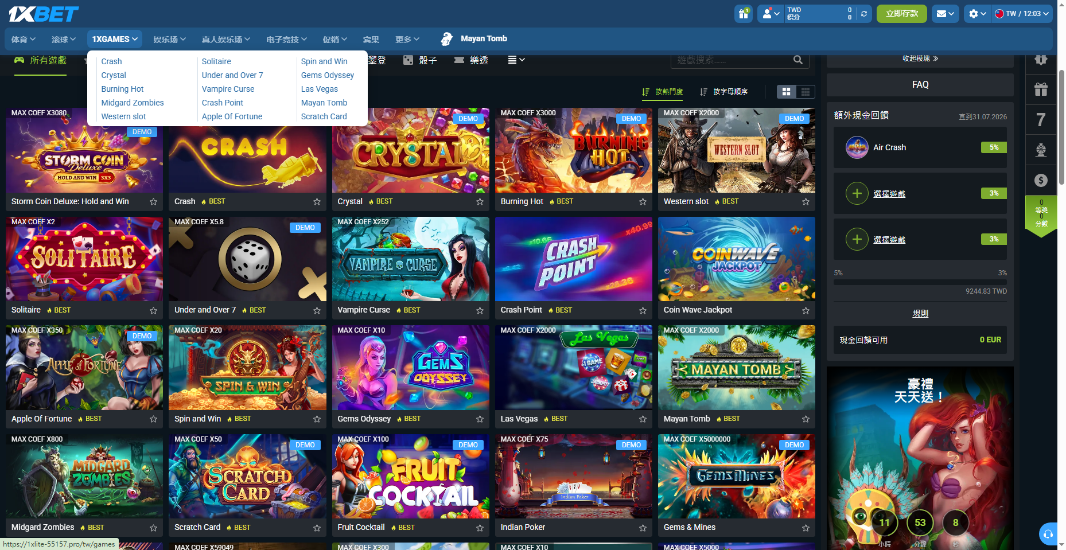Image resolution: width=1066 pixels, height=550 pixels.
Task: Open the Crash Point game thumbnail
Action: click(x=574, y=259)
